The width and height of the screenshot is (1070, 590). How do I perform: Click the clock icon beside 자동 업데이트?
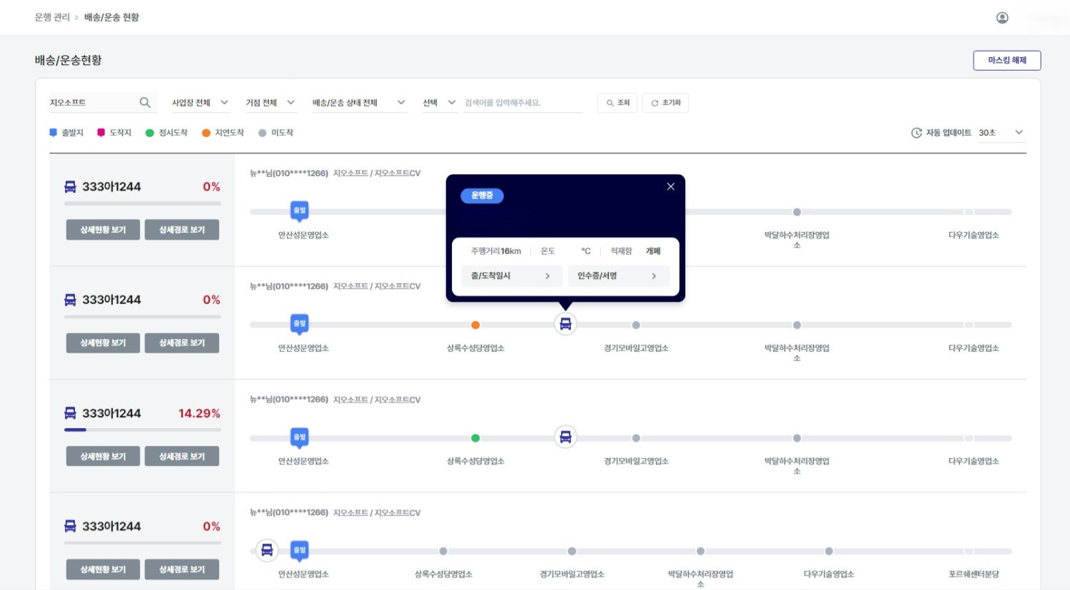tap(917, 133)
